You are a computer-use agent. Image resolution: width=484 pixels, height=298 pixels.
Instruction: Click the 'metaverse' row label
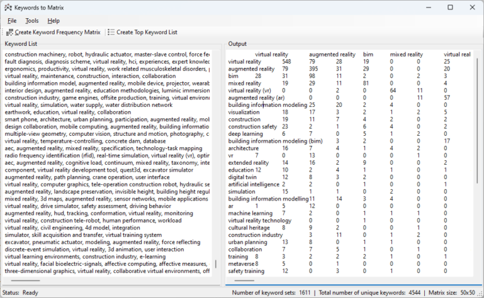point(241,264)
